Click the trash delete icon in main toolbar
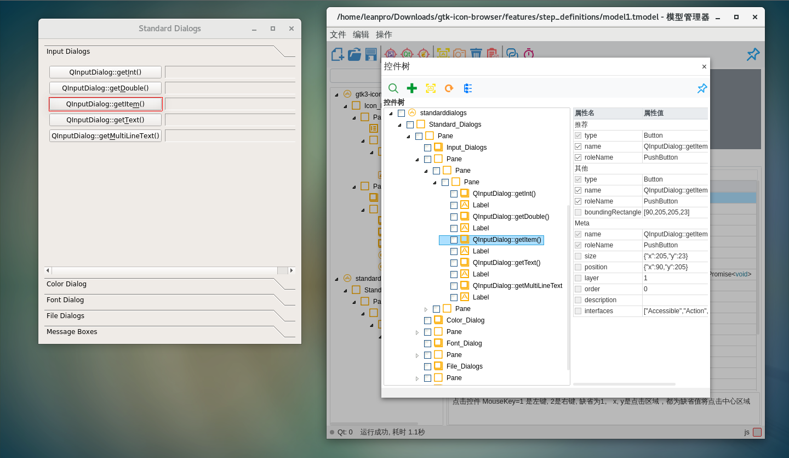Viewport: 789px width, 458px height. pyautogui.click(x=476, y=54)
